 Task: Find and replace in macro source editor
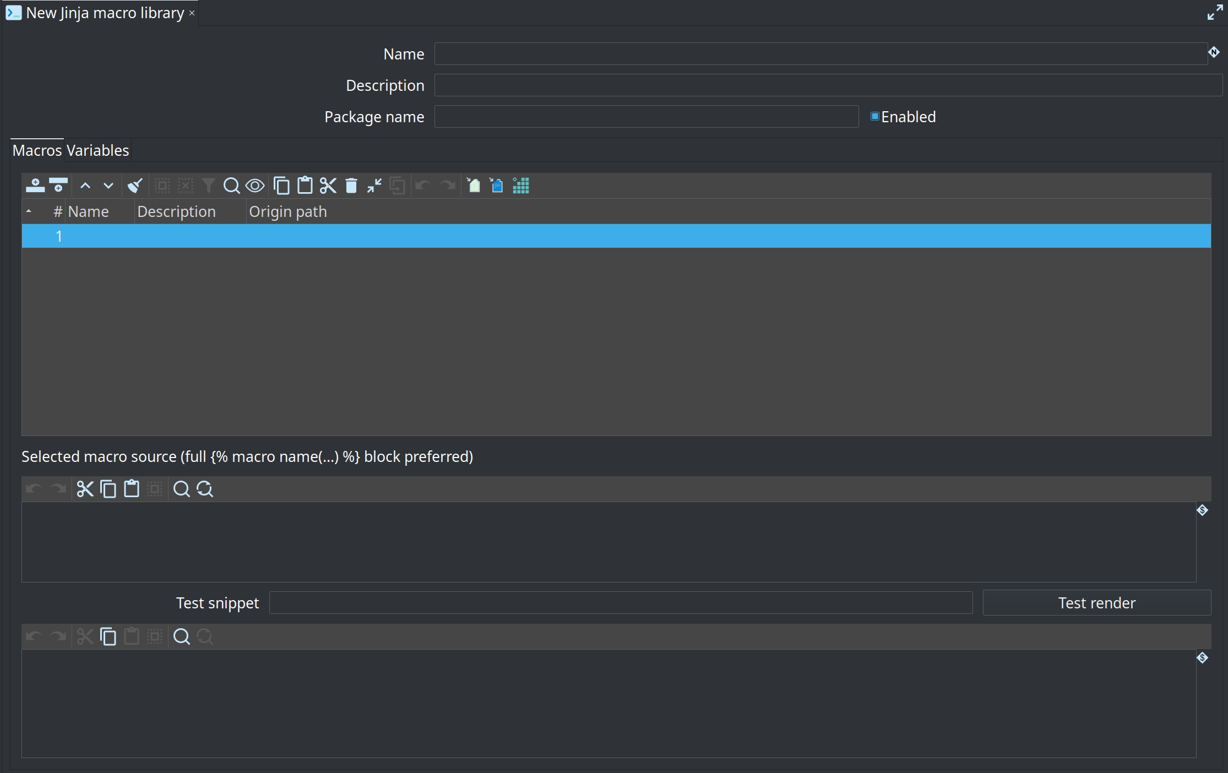(205, 489)
